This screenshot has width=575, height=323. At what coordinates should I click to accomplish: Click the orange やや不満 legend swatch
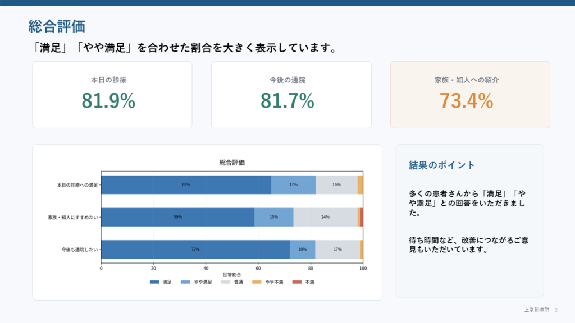(x=257, y=282)
